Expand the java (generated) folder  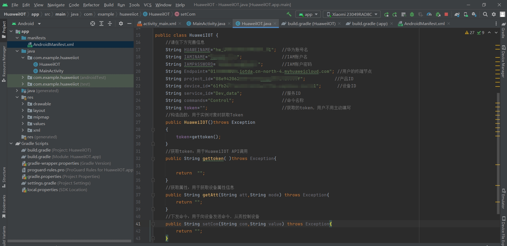tap(17, 91)
